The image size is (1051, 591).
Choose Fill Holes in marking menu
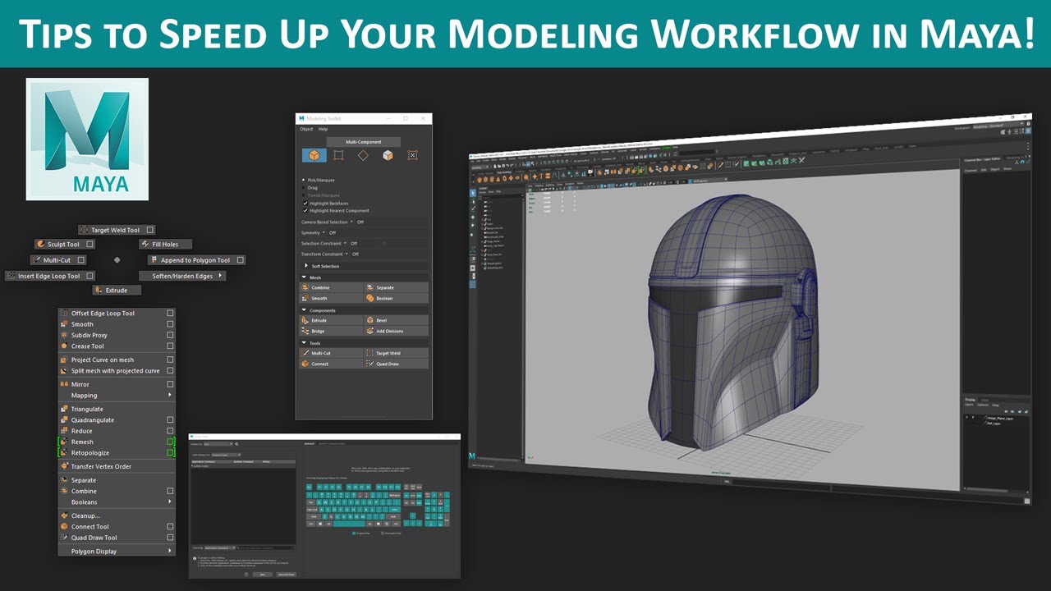click(165, 244)
